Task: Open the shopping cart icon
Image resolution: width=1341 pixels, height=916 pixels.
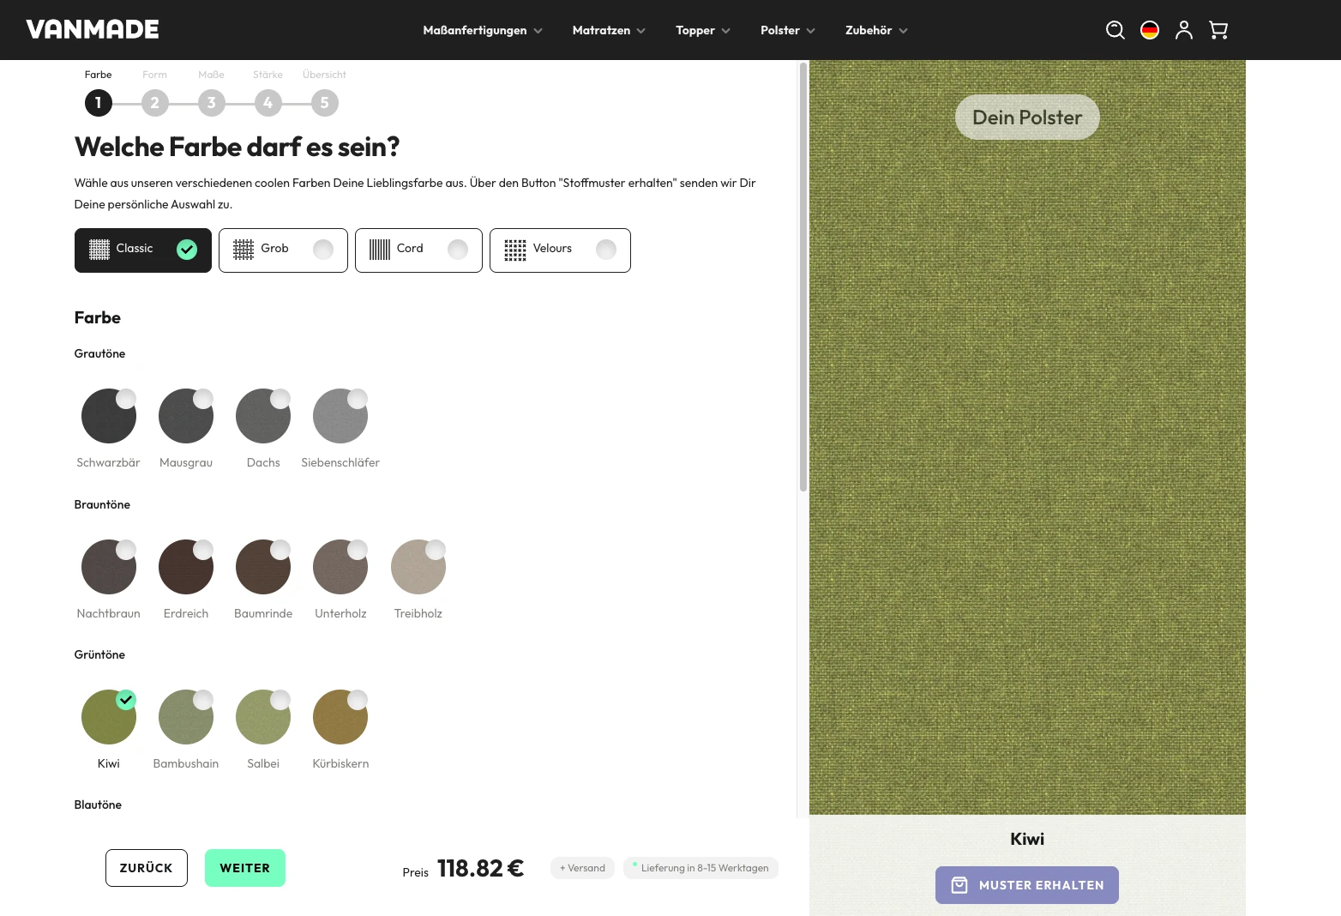Action: coord(1218,30)
